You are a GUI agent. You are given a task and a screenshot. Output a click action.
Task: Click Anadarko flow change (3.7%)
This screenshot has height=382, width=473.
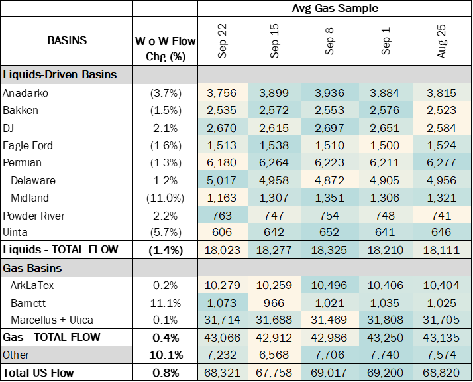[166, 93]
